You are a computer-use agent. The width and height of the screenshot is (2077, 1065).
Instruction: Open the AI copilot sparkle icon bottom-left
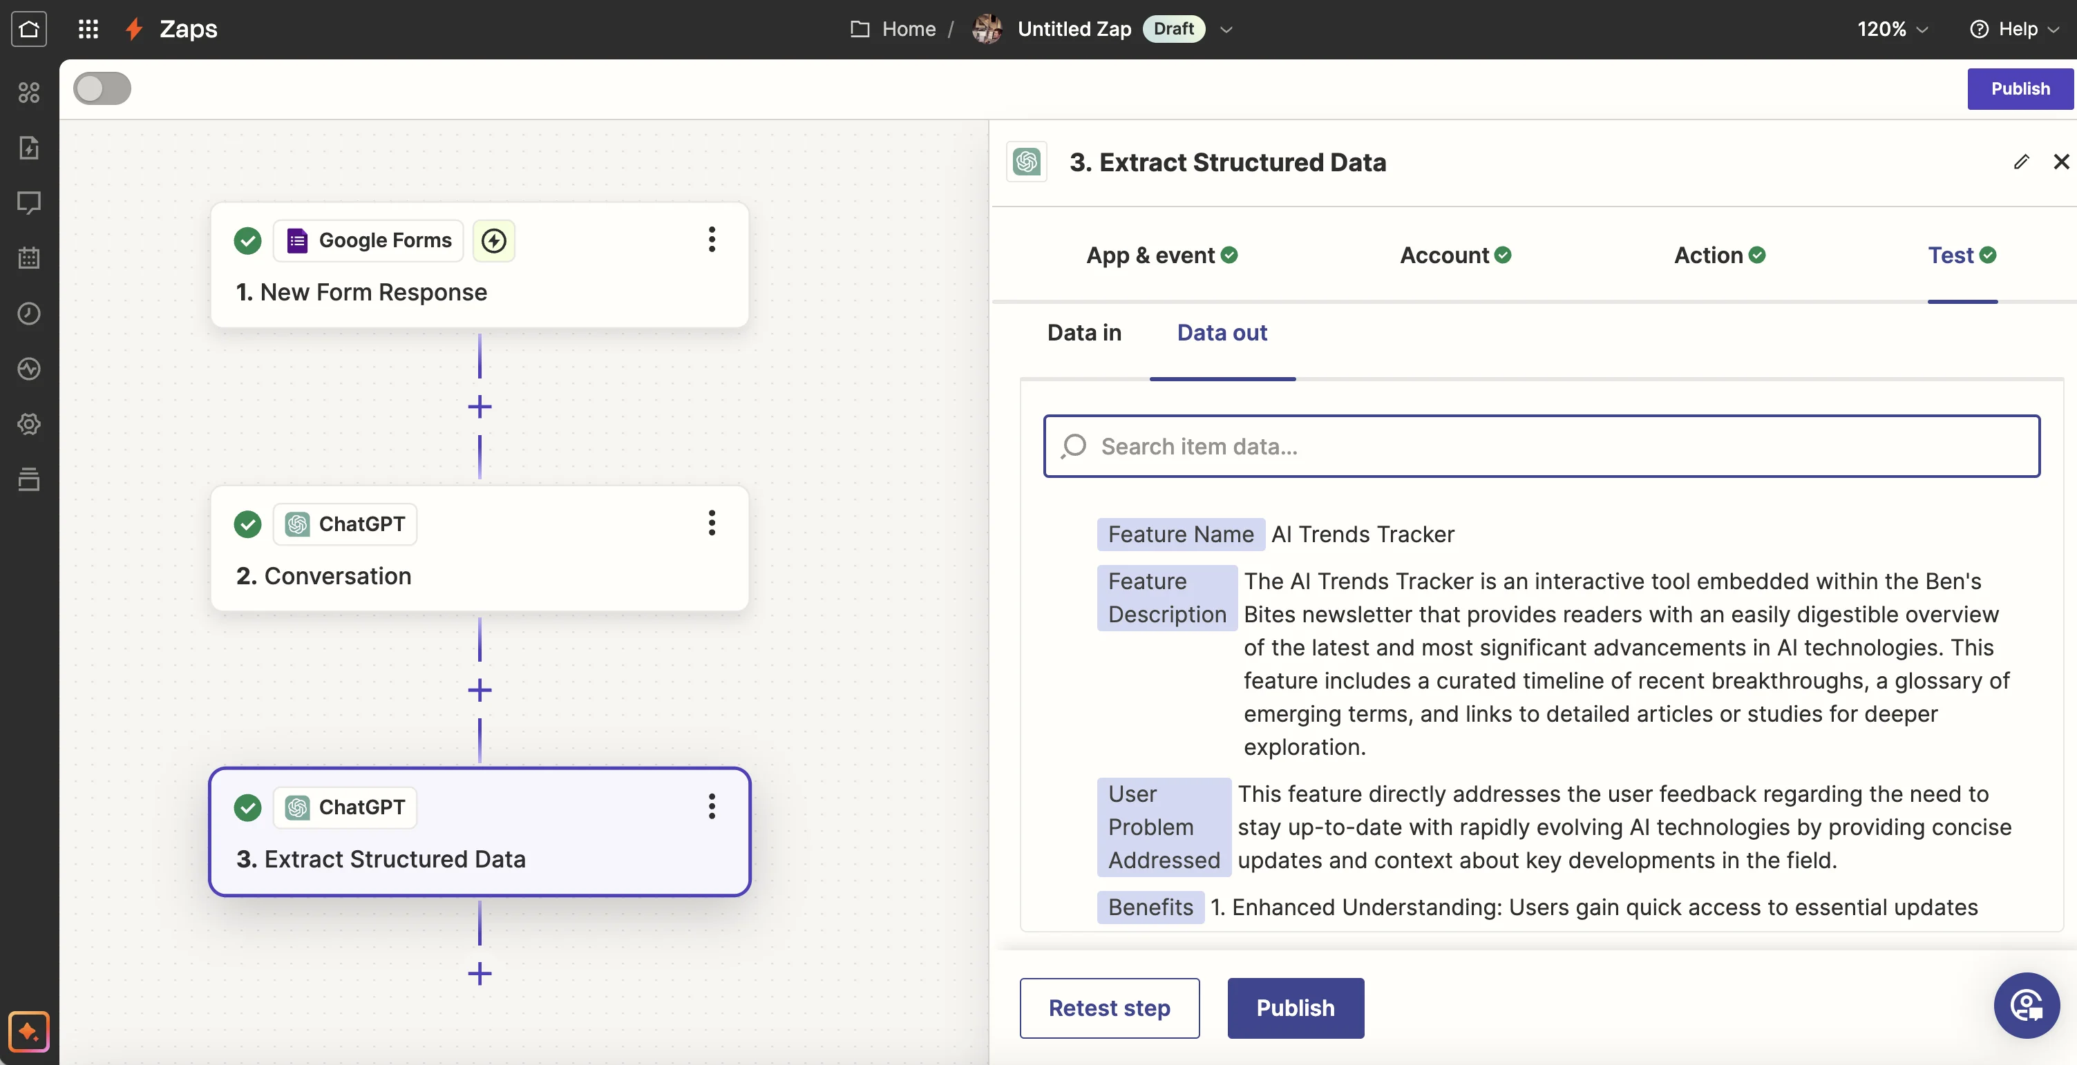(x=29, y=1031)
